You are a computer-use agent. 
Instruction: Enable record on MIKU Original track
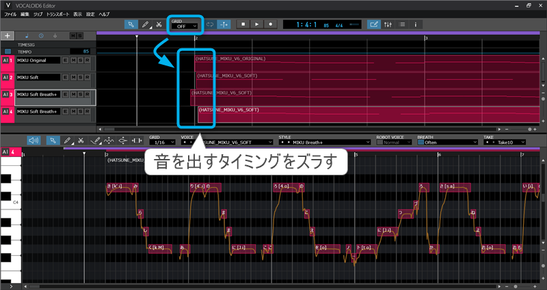pos(88,60)
